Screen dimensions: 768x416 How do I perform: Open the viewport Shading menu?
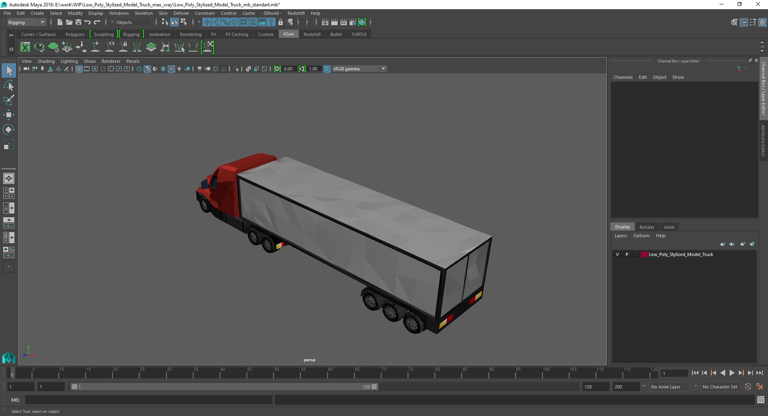tap(46, 61)
